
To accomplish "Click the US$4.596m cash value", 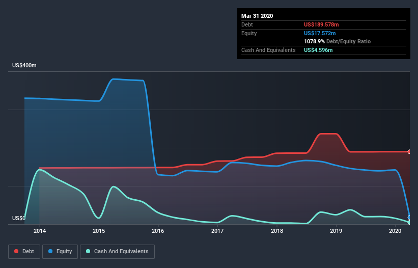I will 318,50.
